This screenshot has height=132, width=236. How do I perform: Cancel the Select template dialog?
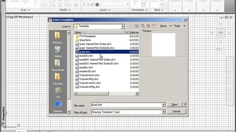[x=176, y=111]
